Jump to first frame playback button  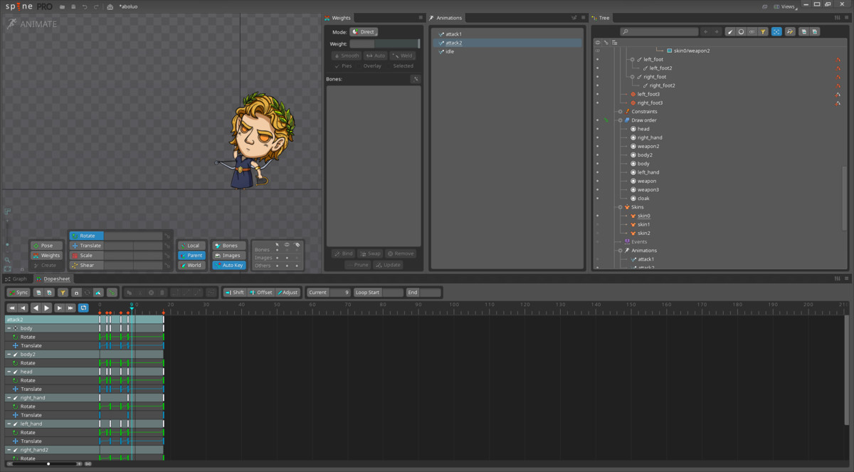coord(12,308)
